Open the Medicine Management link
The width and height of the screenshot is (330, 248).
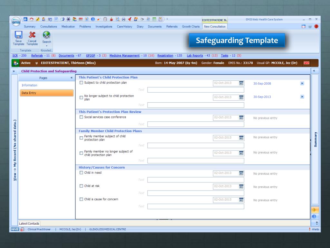tap(124, 56)
